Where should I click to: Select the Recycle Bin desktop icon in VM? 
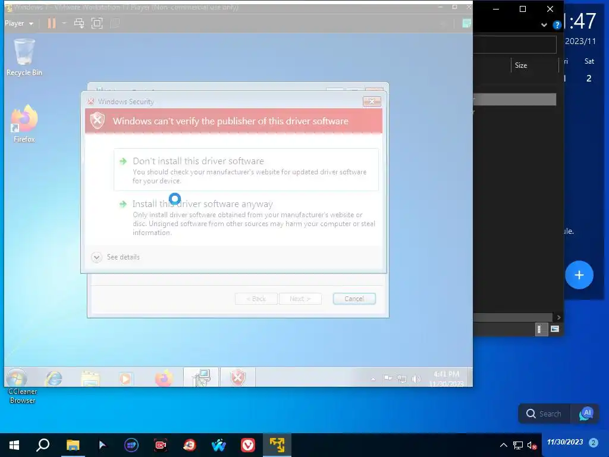tap(24, 57)
